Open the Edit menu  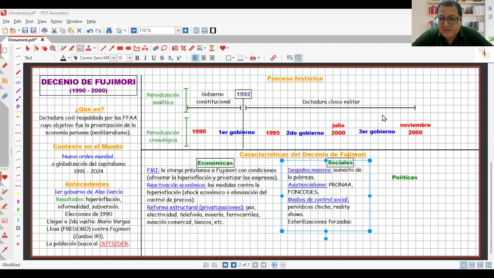pyautogui.click(x=17, y=21)
